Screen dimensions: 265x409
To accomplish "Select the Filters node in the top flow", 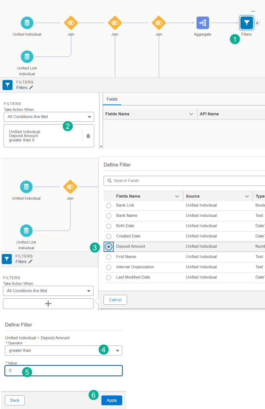I will click(246, 23).
